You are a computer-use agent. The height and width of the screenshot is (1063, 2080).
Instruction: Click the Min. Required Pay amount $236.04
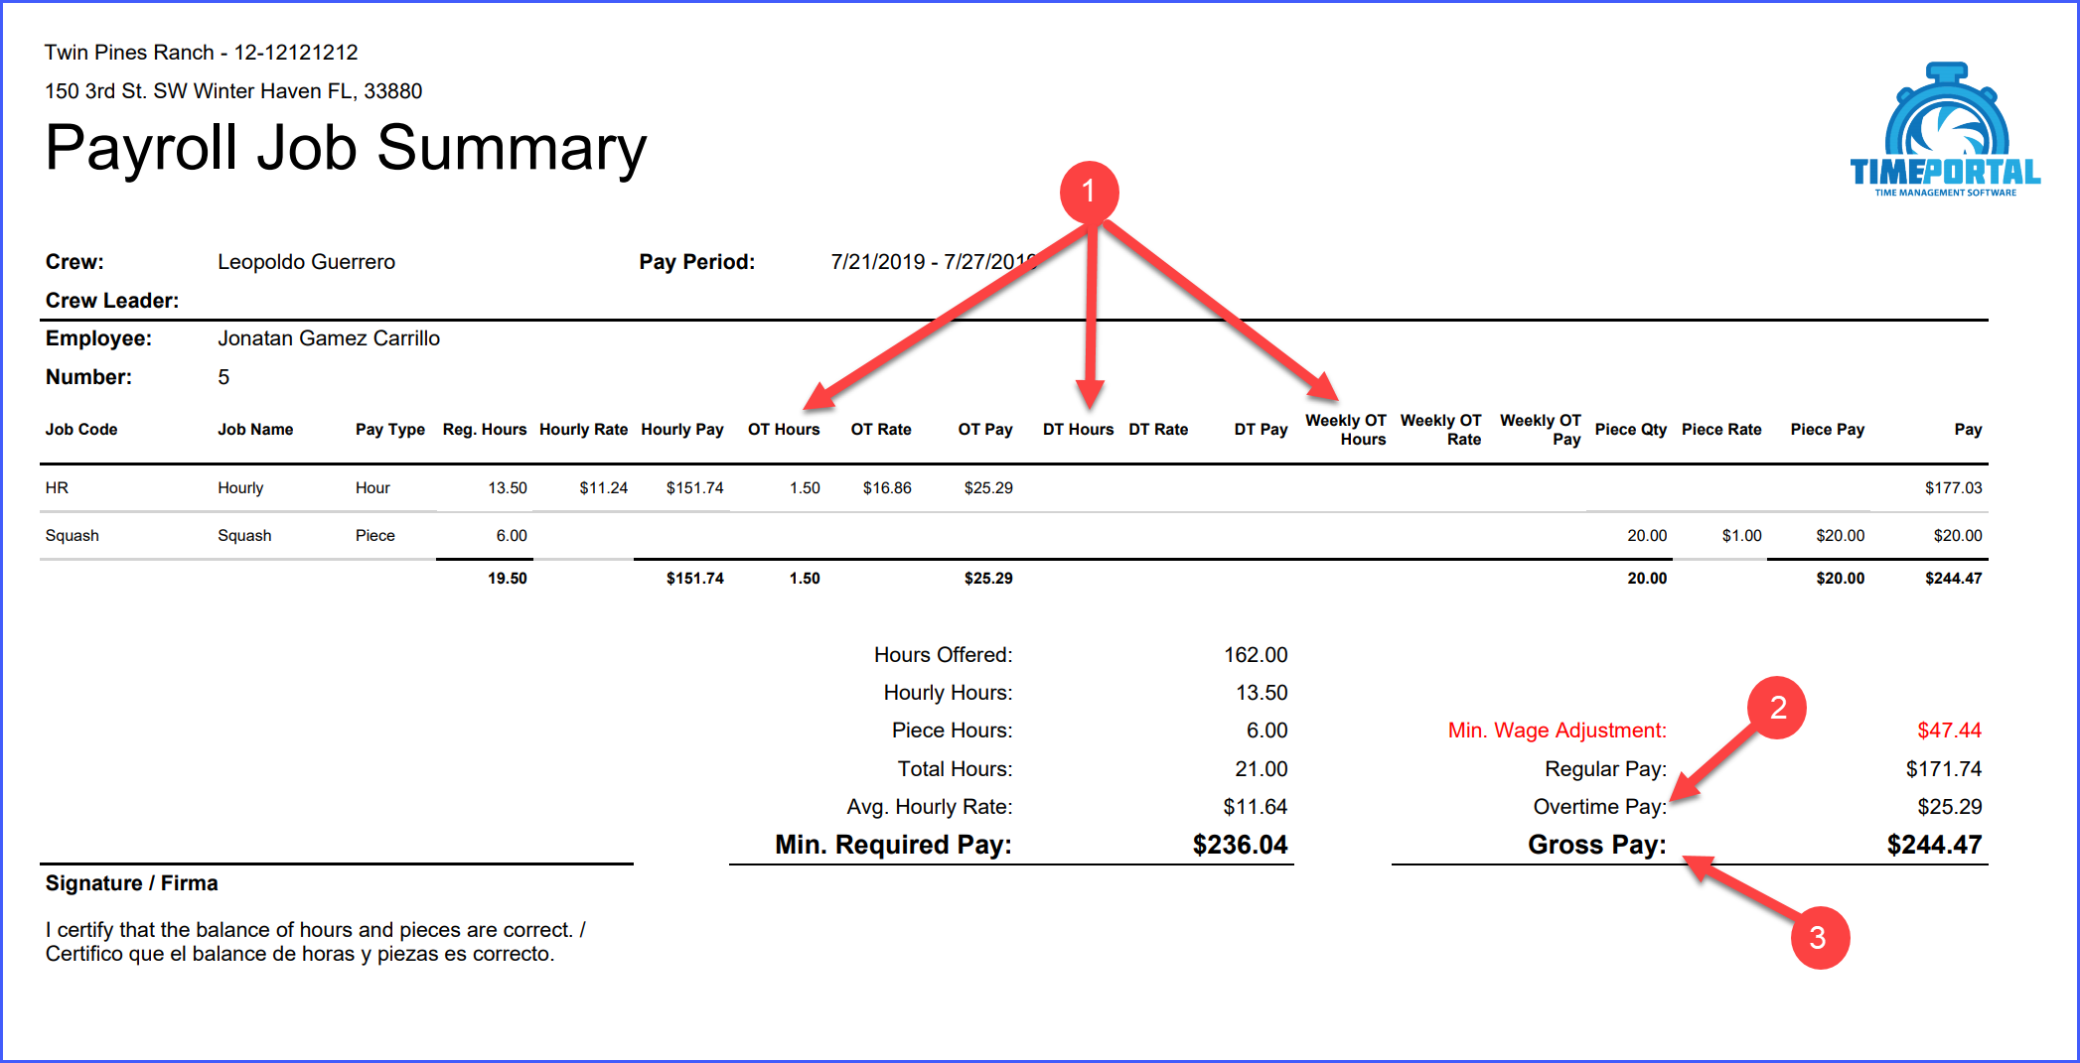coord(1240,845)
